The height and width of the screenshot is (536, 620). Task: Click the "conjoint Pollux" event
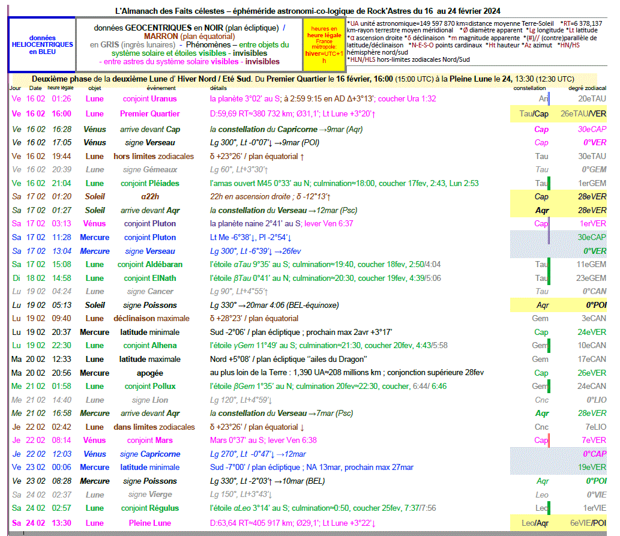(x=150, y=386)
